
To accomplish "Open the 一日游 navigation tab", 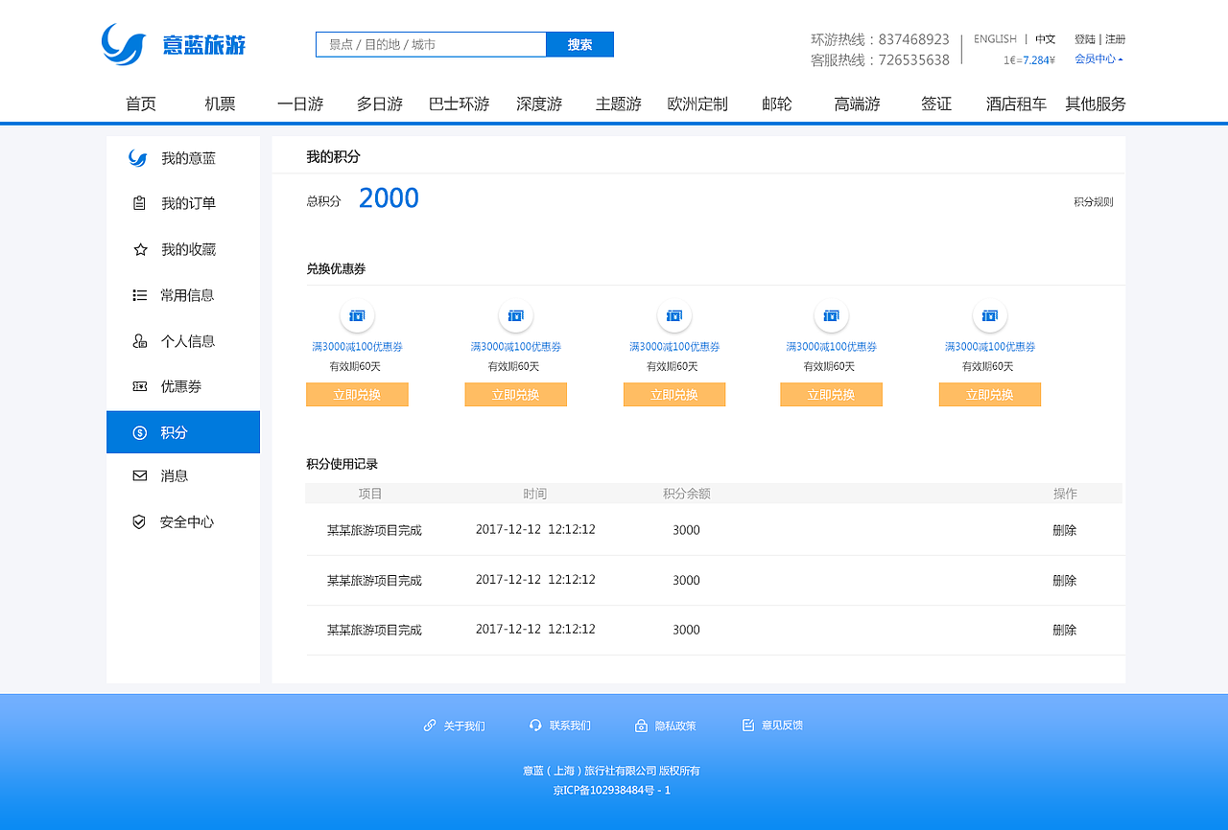I will (x=300, y=104).
